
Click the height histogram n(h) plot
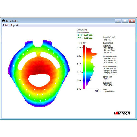coord(92,67)
